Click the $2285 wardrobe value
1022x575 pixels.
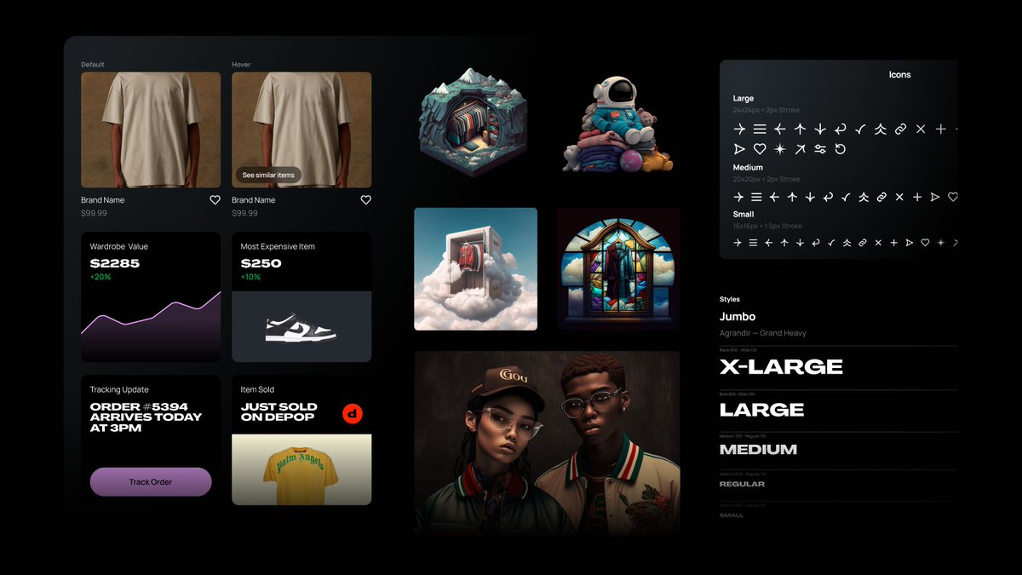coord(115,263)
